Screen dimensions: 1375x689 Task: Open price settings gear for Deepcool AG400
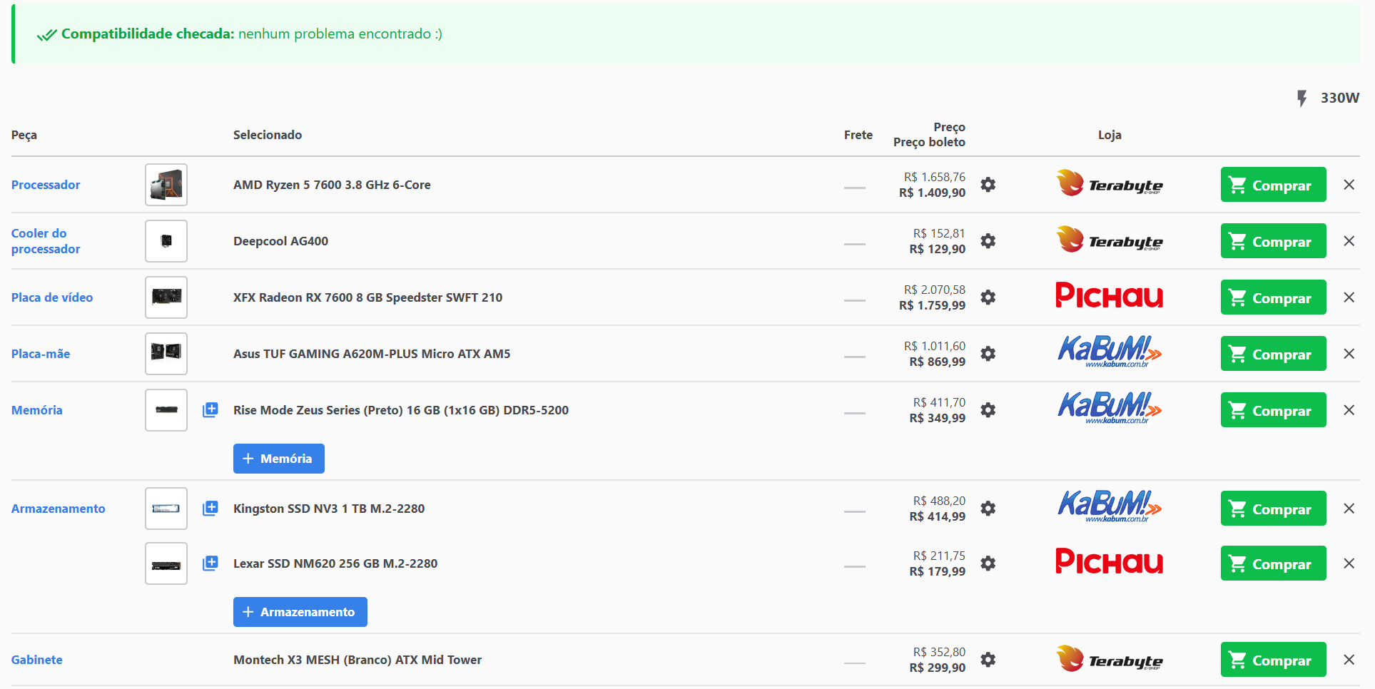tap(988, 241)
